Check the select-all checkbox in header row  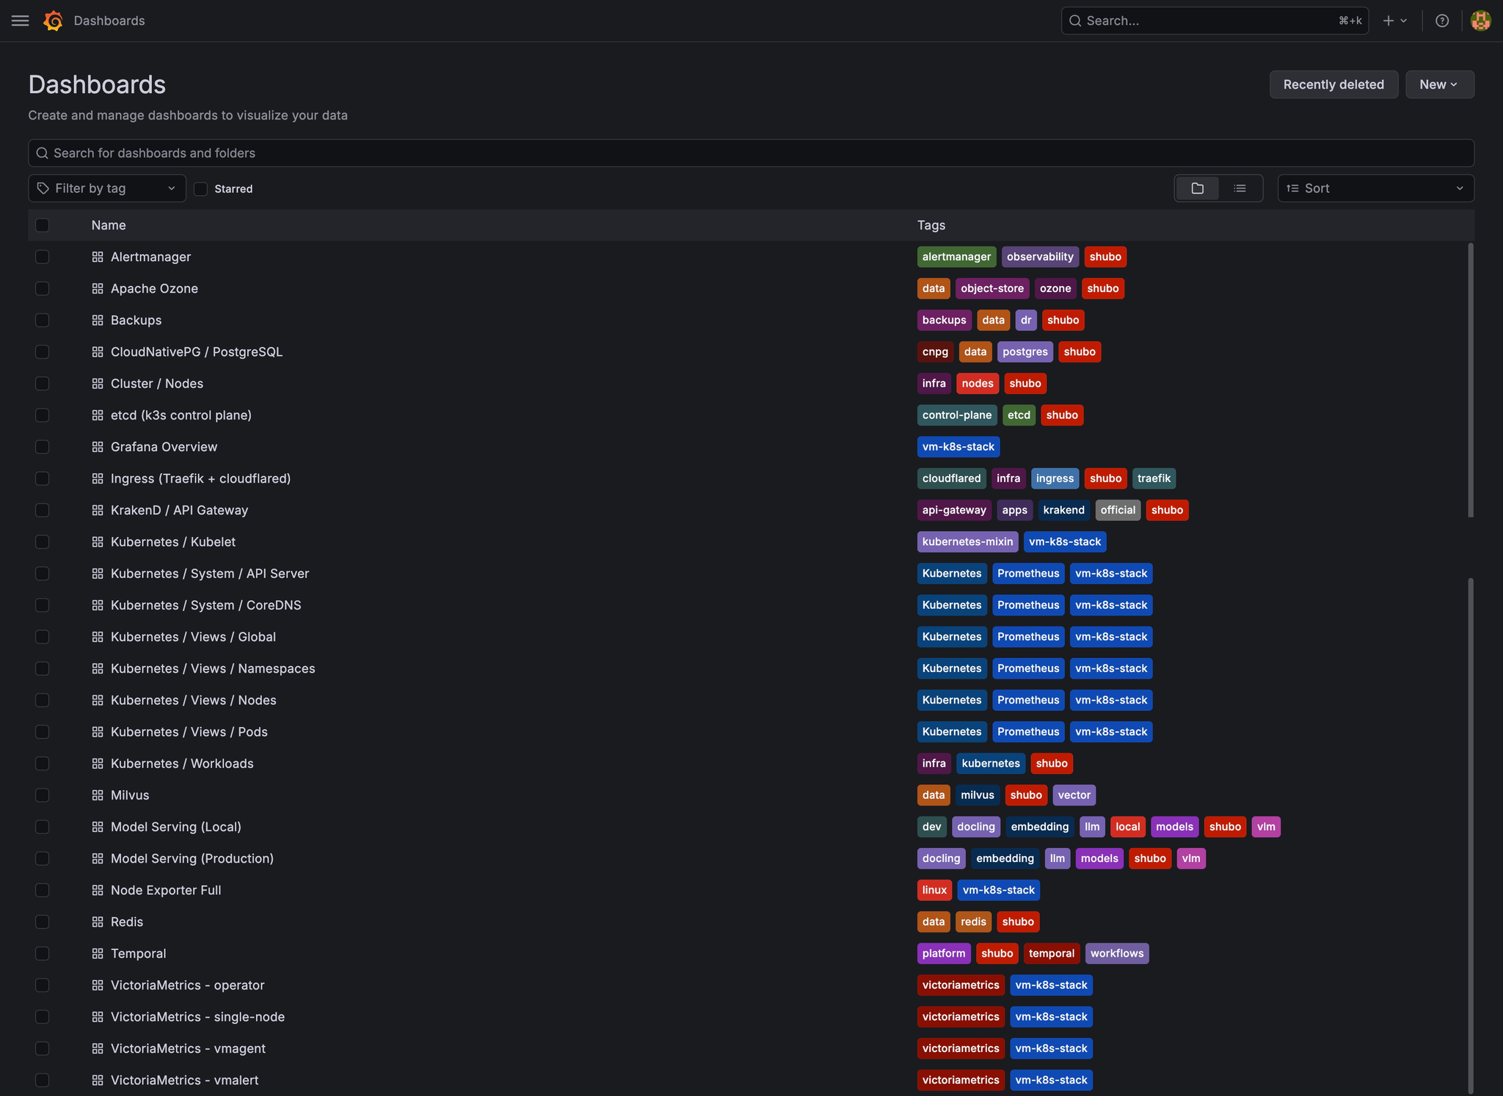click(x=43, y=225)
